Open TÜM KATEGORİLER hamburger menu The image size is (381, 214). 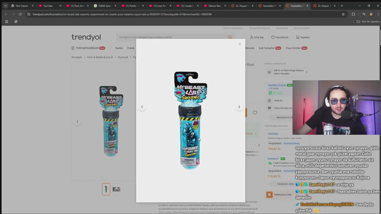click(88, 48)
